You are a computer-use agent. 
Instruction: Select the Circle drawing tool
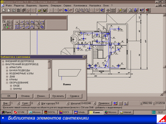[x=27, y=22]
